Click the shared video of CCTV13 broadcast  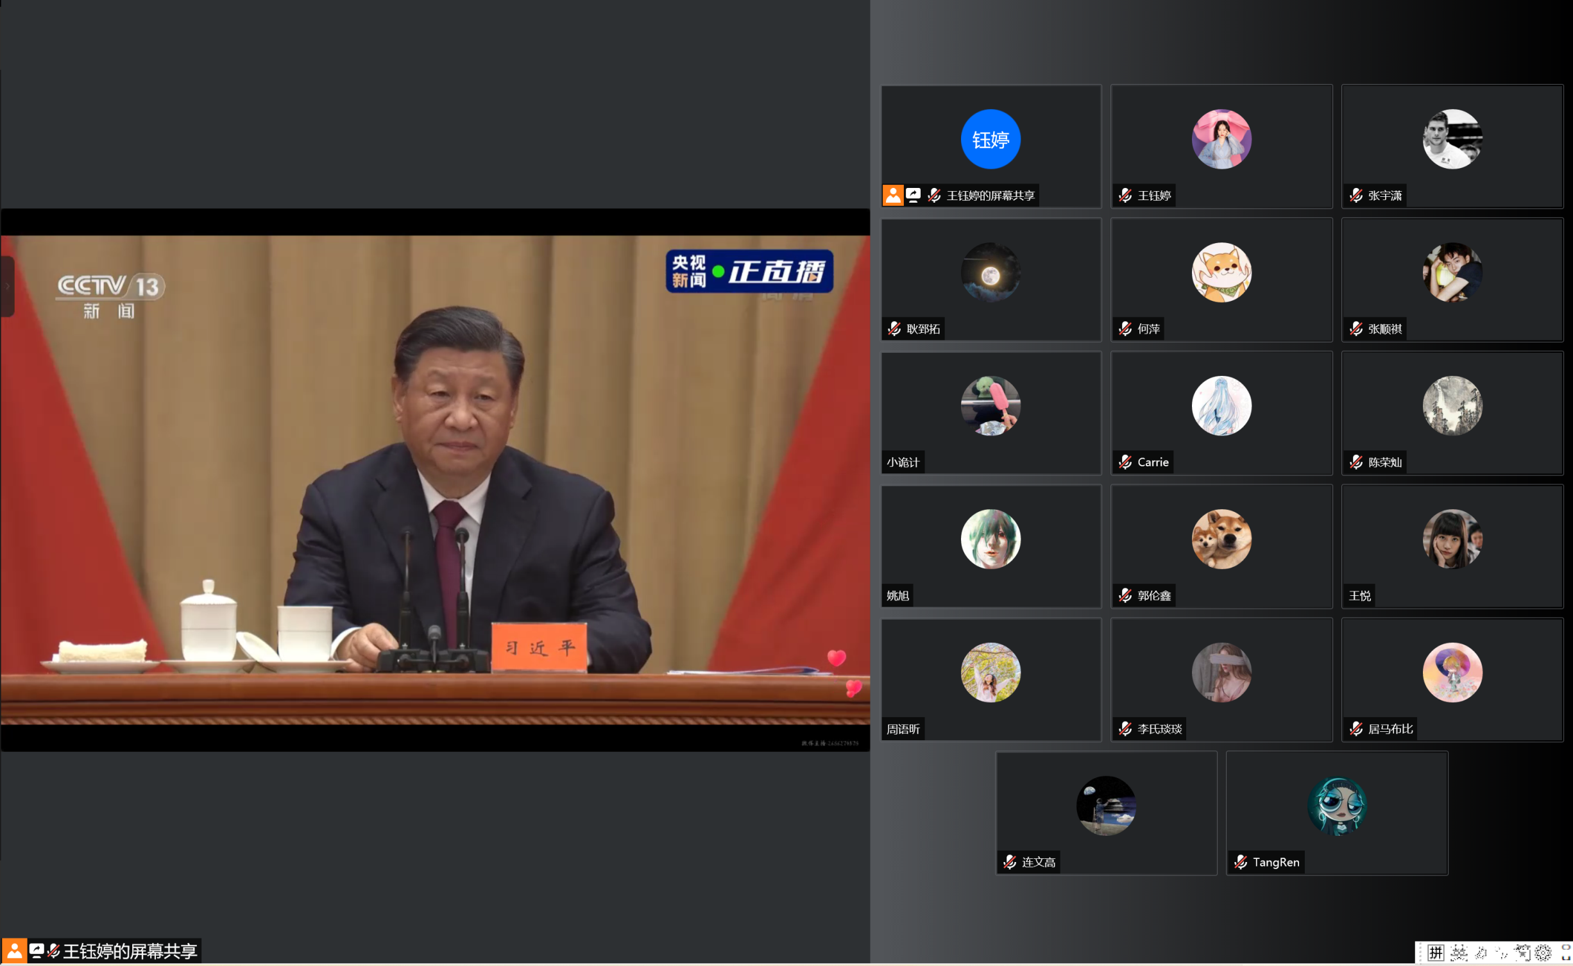(x=435, y=480)
